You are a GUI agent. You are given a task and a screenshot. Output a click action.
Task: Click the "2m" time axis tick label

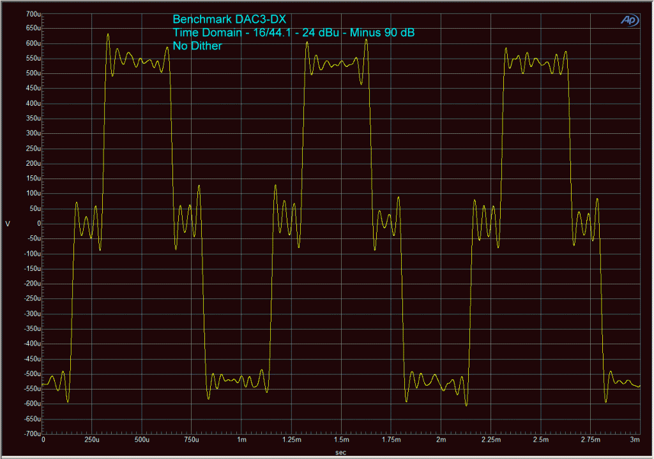point(442,440)
